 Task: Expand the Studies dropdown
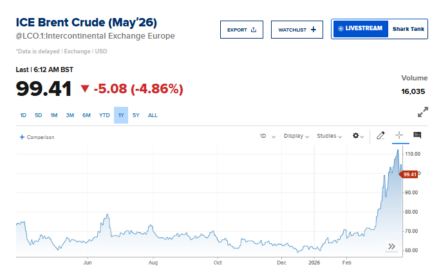click(x=330, y=136)
